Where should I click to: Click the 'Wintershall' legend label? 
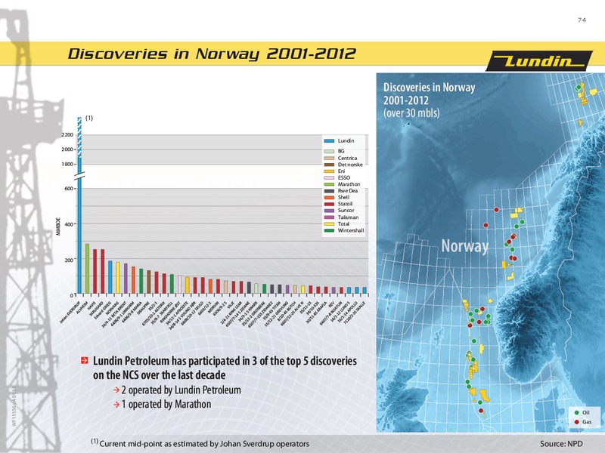pos(351,230)
